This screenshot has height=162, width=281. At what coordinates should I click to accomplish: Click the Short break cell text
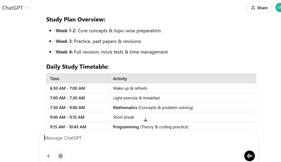click(x=124, y=117)
